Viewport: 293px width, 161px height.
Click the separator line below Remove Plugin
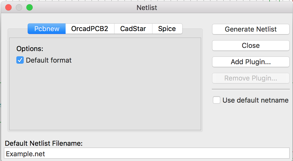(x=251, y=89)
